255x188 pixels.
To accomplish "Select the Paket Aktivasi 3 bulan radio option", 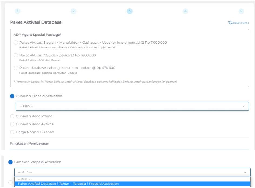I will pyautogui.click(x=16, y=43).
